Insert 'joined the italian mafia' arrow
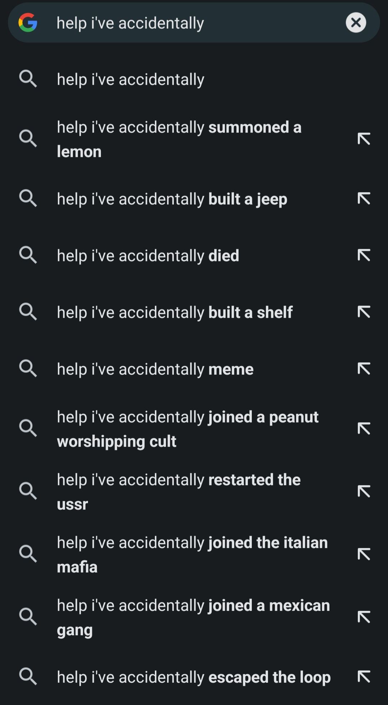388x705 pixels. tap(364, 554)
